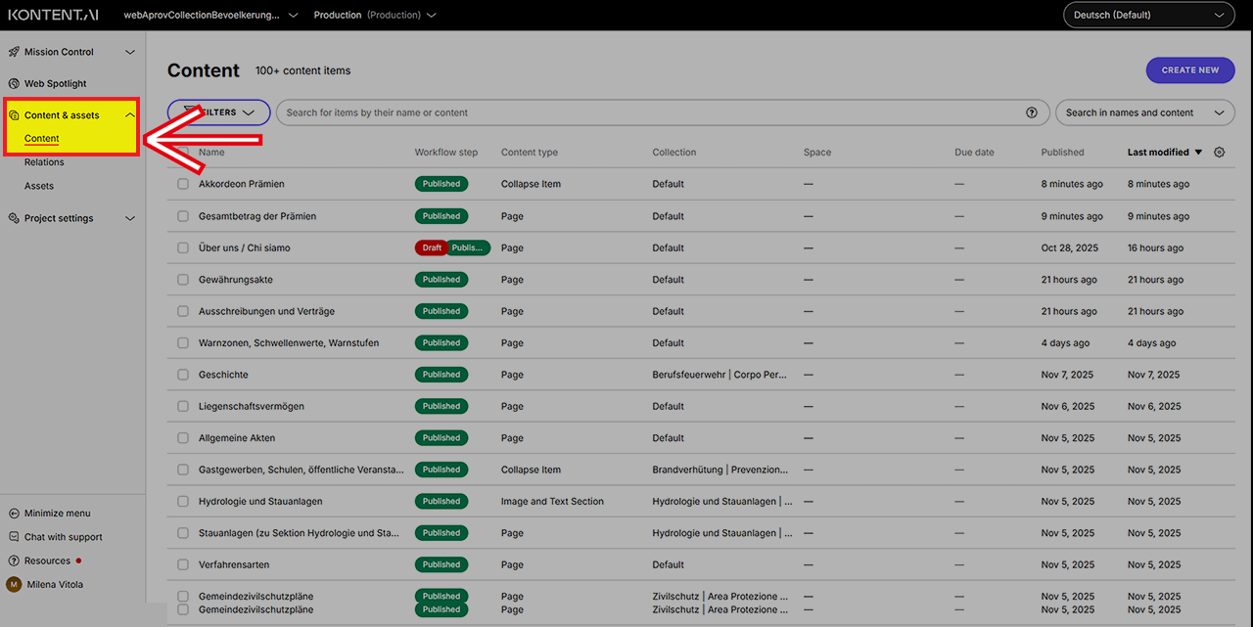Screen dimensions: 1253x627
Task: Click the Project settings icon
Action: point(14,218)
